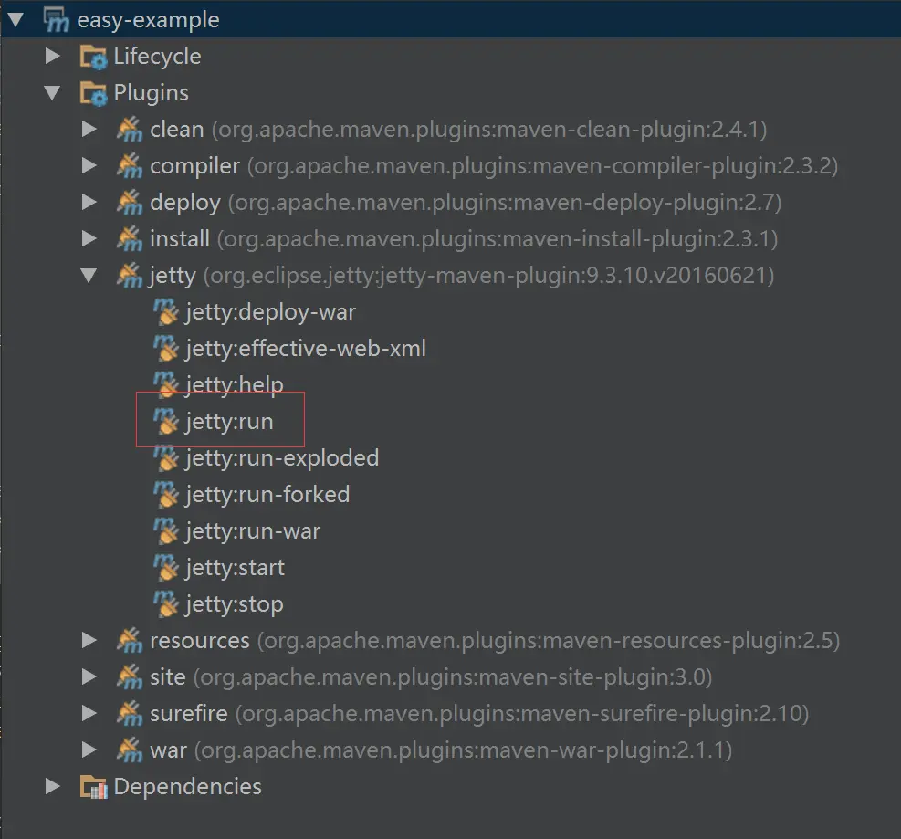Image resolution: width=901 pixels, height=839 pixels.
Task: Expand the compiler plugin node
Action: [x=89, y=166]
